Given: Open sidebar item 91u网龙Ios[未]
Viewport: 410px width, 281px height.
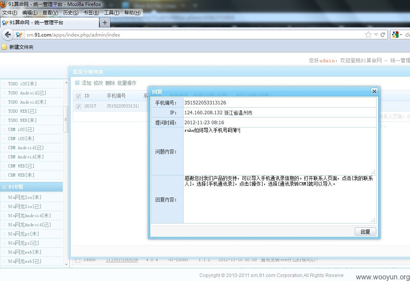Looking at the screenshot, I should 25,197.
